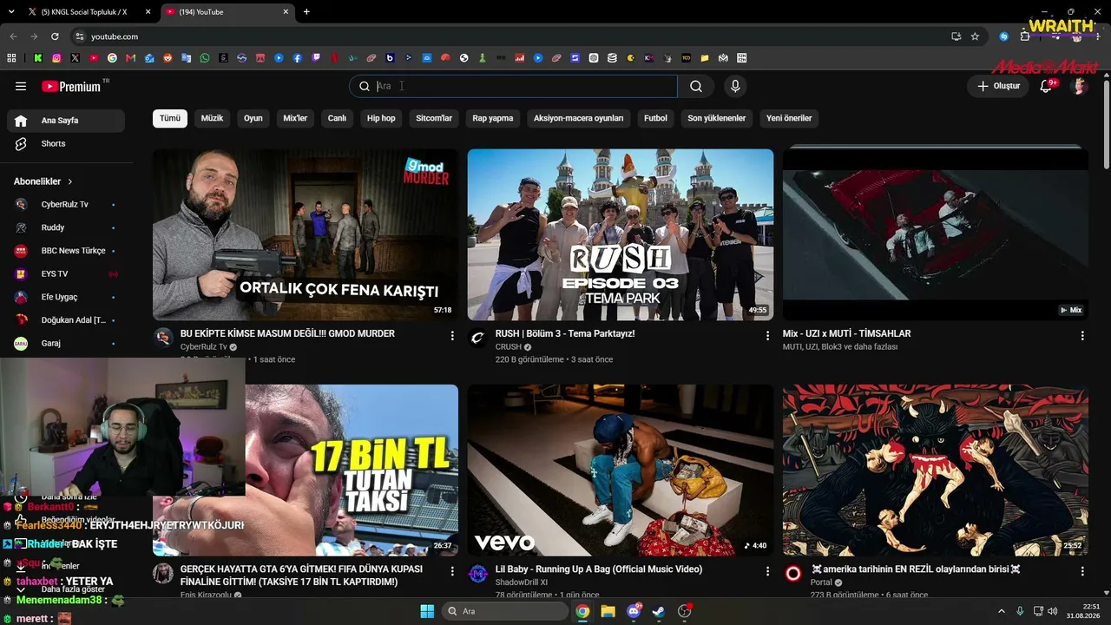The width and height of the screenshot is (1111, 625).
Task: Select the Tümü filter chip
Action: [170, 118]
